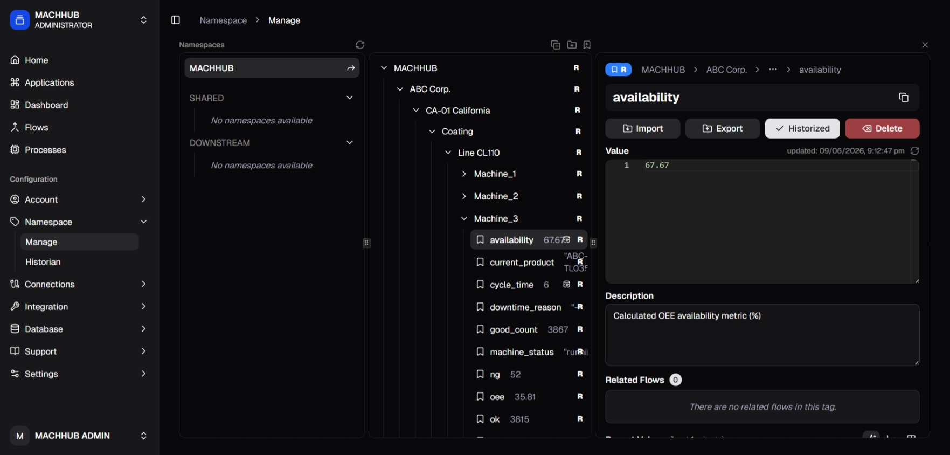This screenshot has height=455, width=950.
Task: Click the copy icon above the tag tree
Action: pyautogui.click(x=556, y=45)
